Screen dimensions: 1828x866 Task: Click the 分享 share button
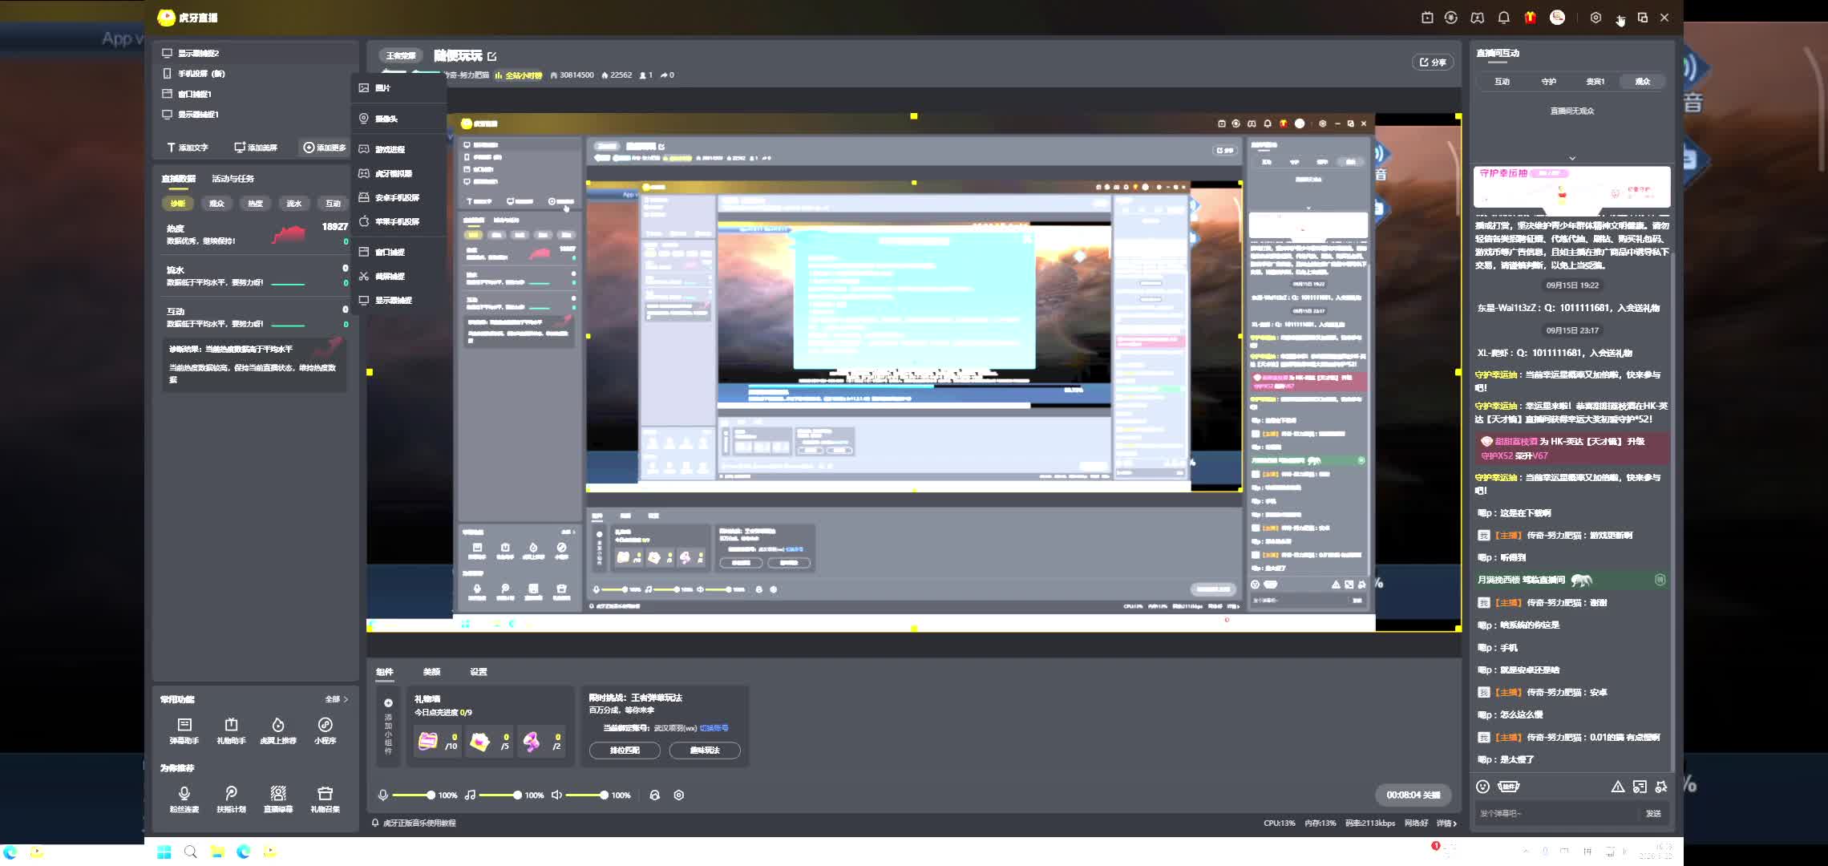pyautogui.click(x=1433, y=62)
